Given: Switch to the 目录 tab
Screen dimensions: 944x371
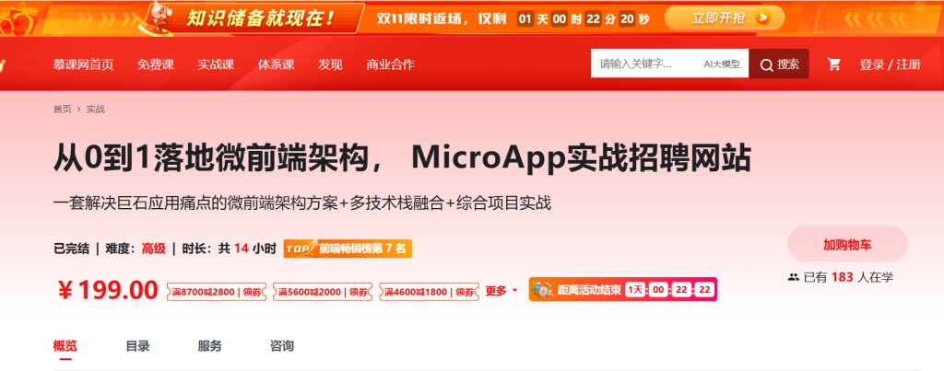Looking at the screenshot, I should coord(137,346).
